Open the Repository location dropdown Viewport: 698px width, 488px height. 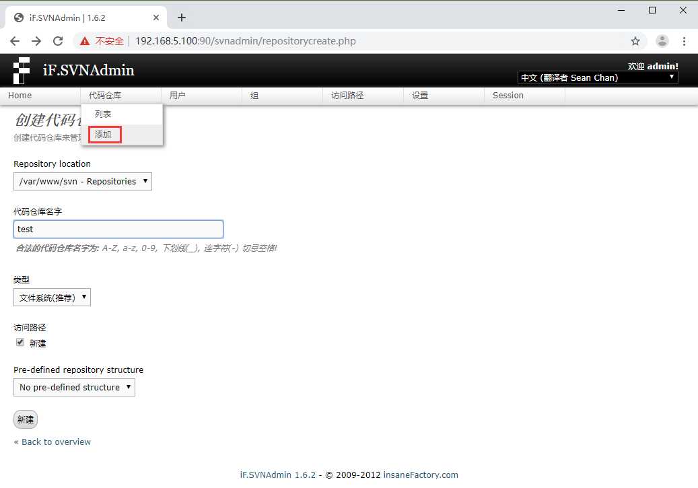point(83,181)
